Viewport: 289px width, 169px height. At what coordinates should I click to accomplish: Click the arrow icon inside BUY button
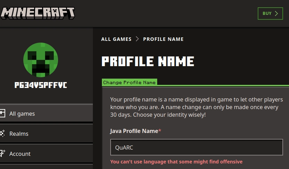click(x=276, y=14)
